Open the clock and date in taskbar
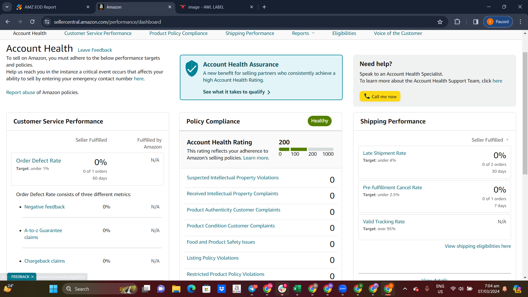 tap(488, 289)
